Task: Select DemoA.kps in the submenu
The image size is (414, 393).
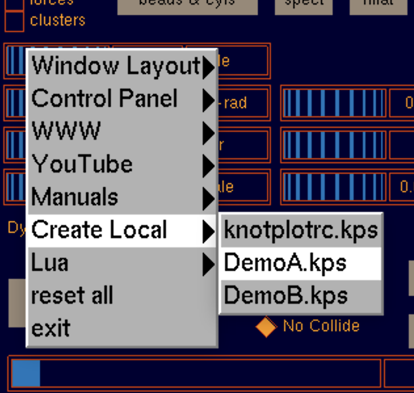Action: (x=301, y=264)
